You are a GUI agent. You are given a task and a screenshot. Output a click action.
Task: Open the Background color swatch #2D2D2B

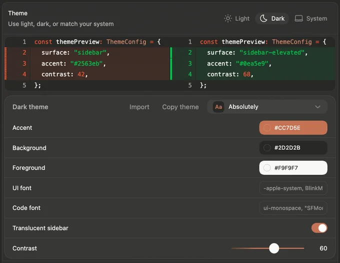click(293, 148)
